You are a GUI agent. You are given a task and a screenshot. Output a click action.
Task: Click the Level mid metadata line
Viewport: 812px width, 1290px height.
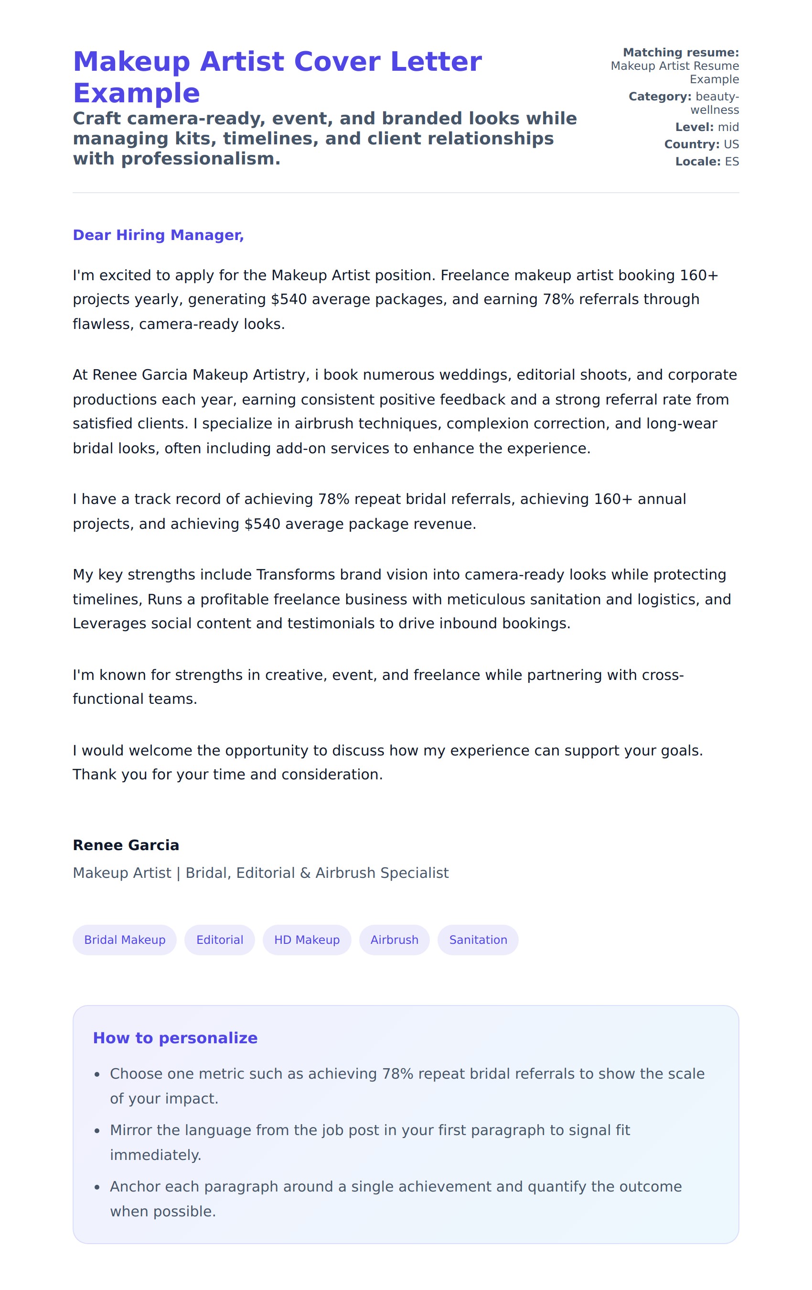coord(706,127)
